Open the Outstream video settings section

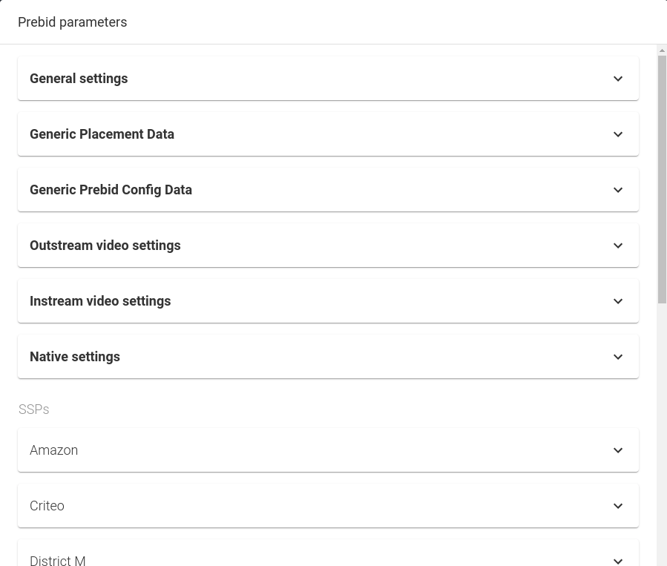[x=328, y=245]
